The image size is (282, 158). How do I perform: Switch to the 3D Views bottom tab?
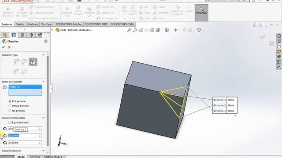coord(34,157)
